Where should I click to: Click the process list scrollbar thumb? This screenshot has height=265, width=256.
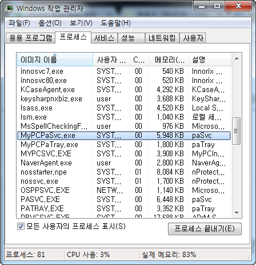pos(236,131)
